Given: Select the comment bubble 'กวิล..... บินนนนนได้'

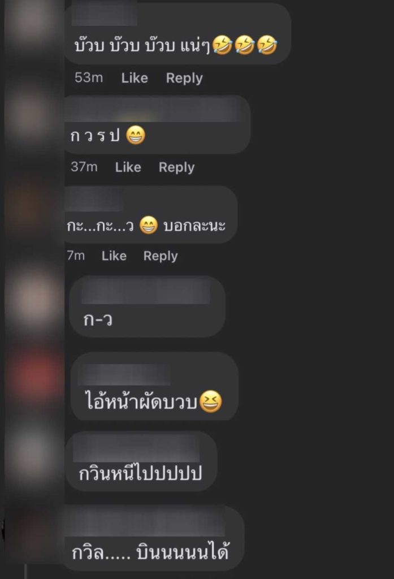Looking at the screenshot, I should click(x=153, y=538).
